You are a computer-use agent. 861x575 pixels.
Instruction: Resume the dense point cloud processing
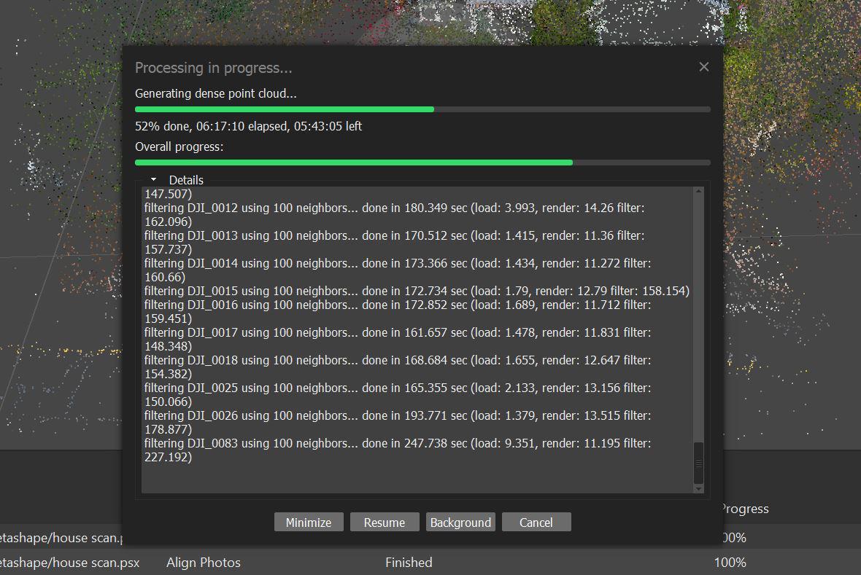[x=384, y=522]
